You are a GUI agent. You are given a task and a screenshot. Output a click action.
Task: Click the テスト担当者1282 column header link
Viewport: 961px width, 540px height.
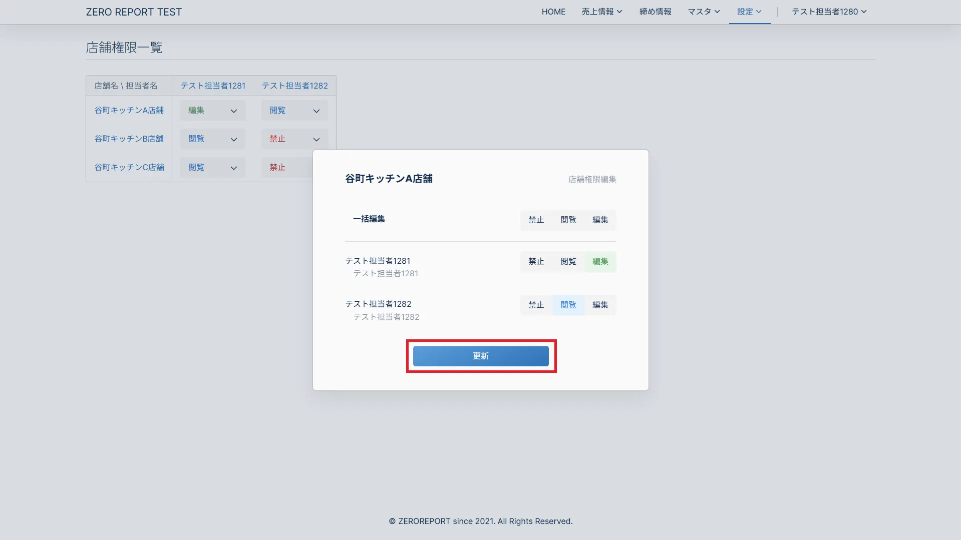294,86
